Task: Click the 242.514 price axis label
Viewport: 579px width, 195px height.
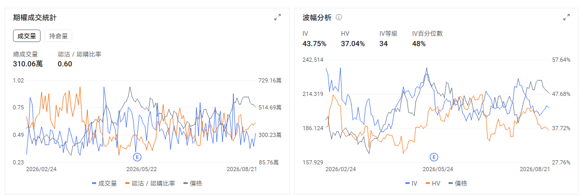Action: pos(313,60)
